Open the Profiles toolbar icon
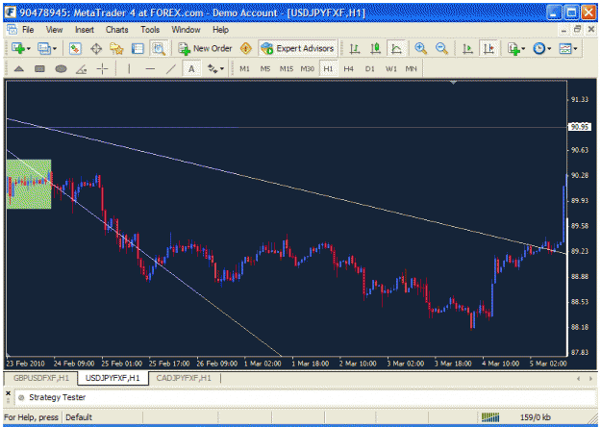This screenshot has height=427, width=601. pos(44,49)
